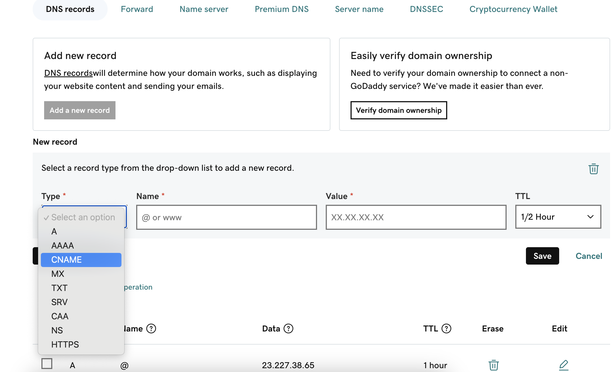Delete the new record with the trash icon
This screenshot has height=372, width=615.
coord(593,169)
